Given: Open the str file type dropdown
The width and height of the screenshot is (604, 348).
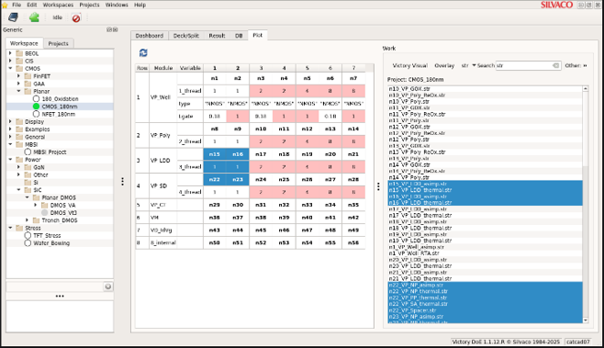Looking at the screenshot, I should point(468,65).
